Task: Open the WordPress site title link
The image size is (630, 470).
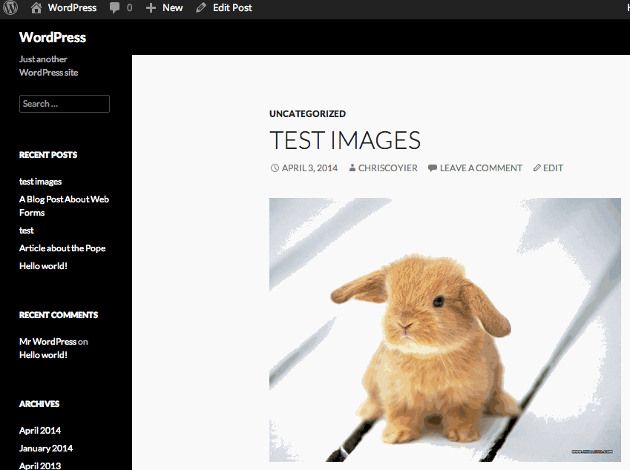Action: (53, 38)
